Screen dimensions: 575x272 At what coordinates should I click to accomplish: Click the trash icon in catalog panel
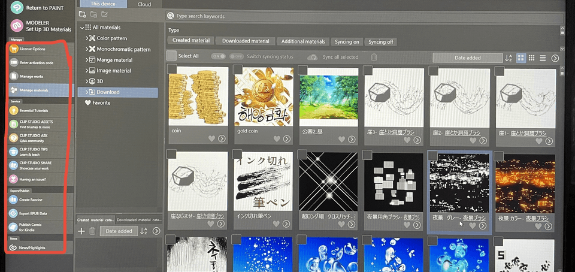92,231
